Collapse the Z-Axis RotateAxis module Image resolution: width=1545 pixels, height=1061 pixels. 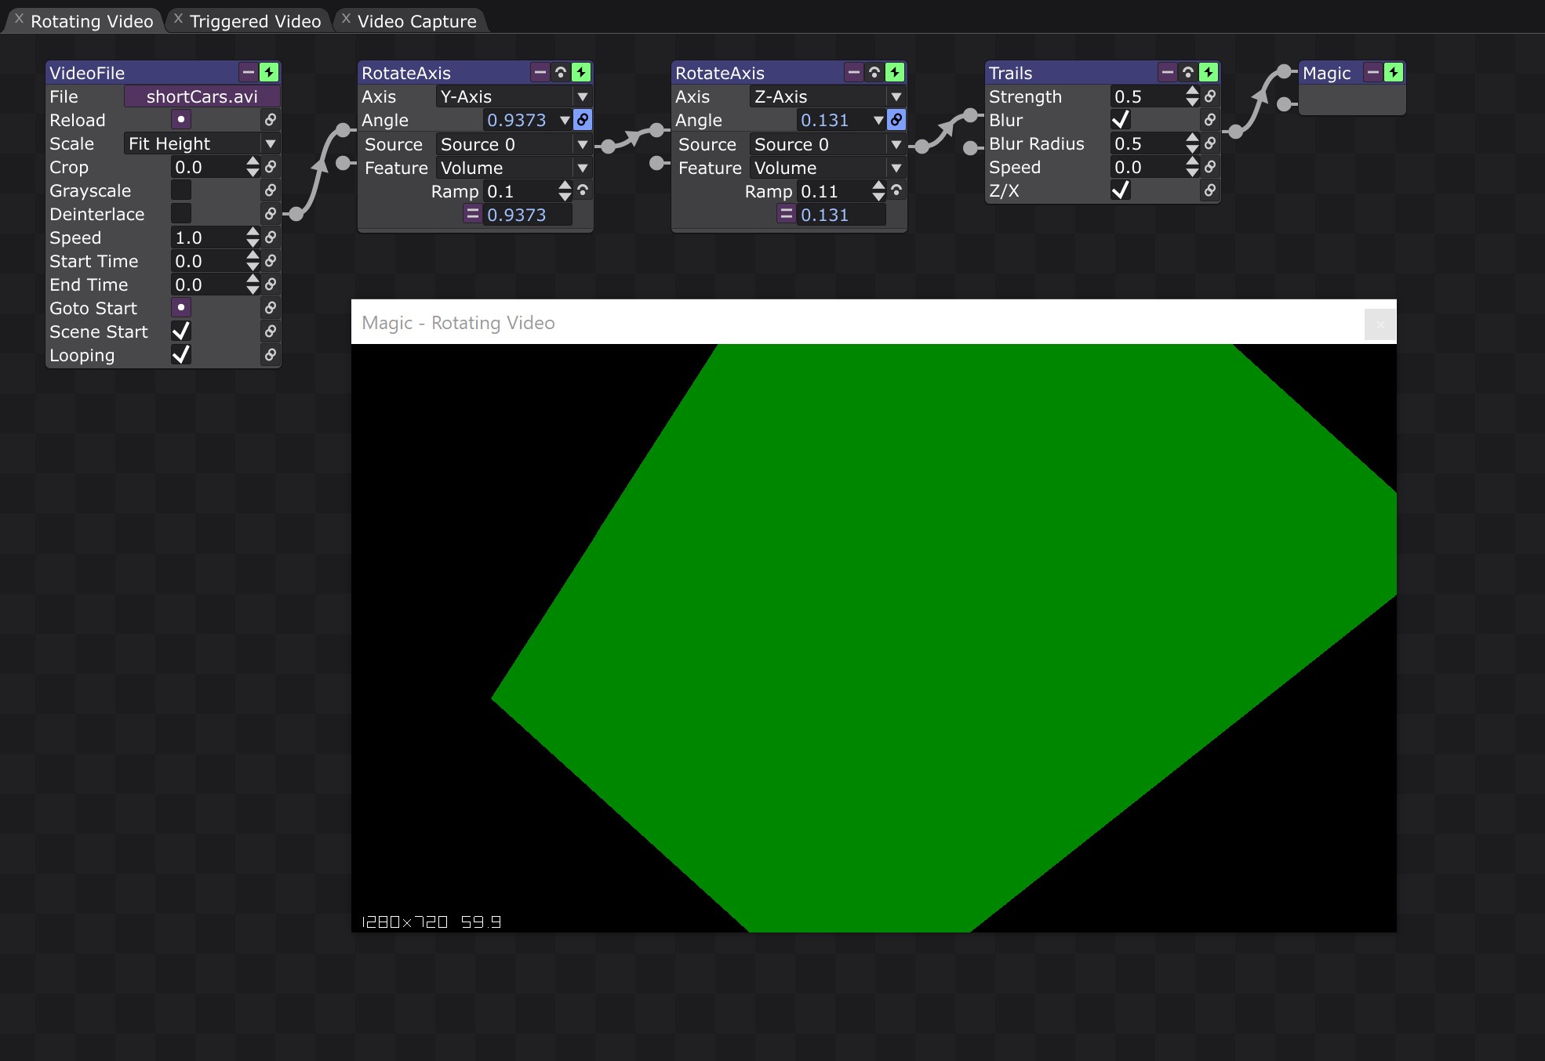pyautogui.click(x=854, y=73)
